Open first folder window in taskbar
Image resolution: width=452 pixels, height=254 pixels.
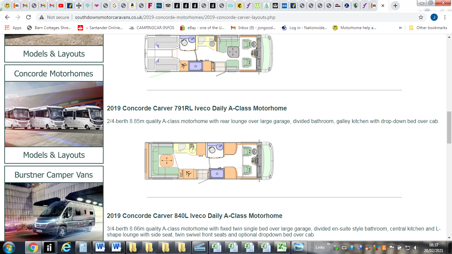133,247
